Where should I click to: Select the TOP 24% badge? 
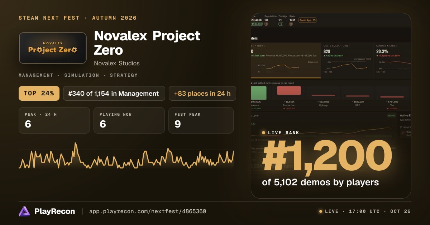[39, 93]
